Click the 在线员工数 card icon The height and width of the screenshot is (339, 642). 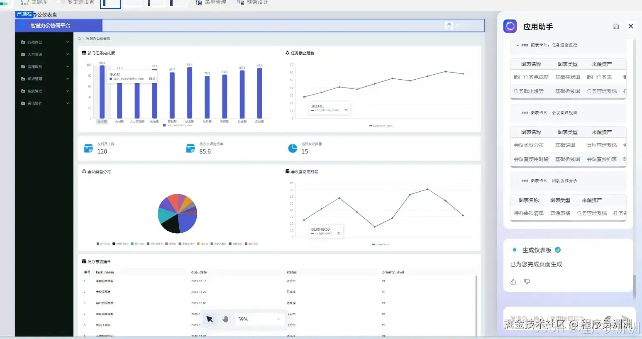[x=88, y=149]
